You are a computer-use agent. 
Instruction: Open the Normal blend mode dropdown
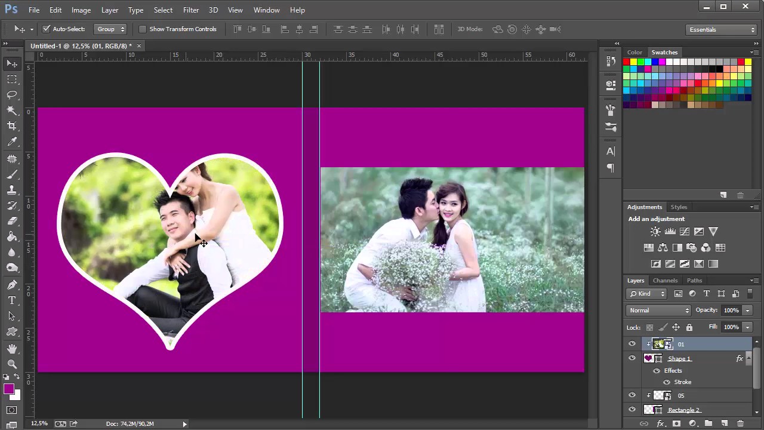[x=658, y=310]
